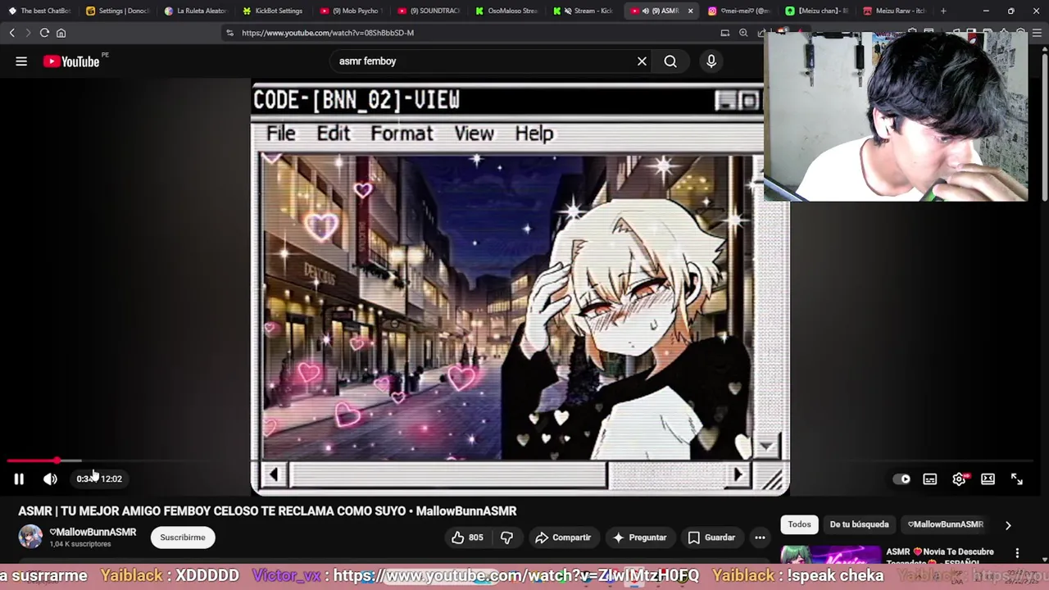Click the Preguntar button
The width and height of the screenshot is (1049, 590).
click(639, 538)
